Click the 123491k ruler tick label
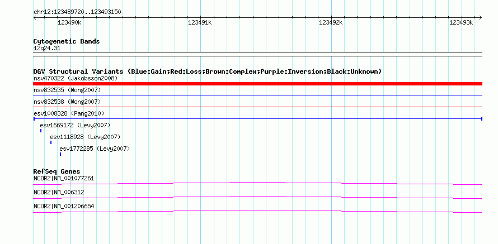Image resolution: width=498 pixels, height=244 pixels. [200, 22]
